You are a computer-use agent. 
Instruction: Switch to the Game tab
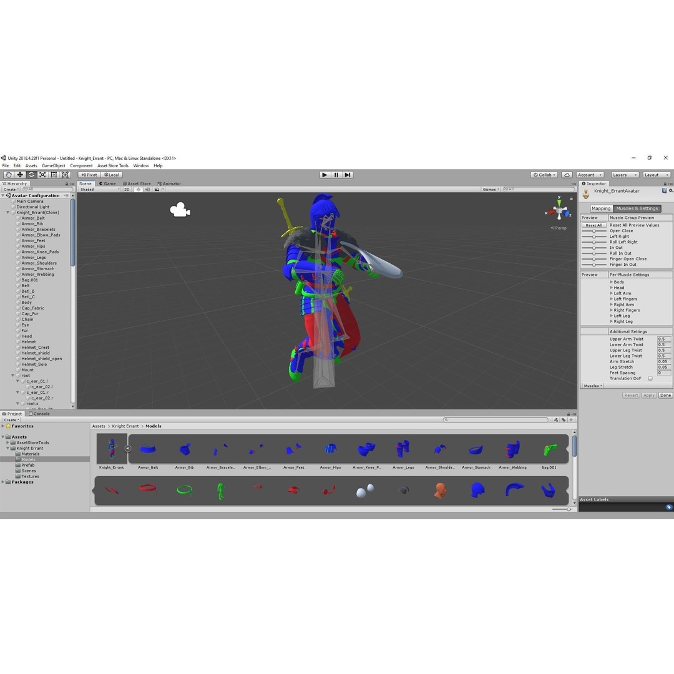click(107, 183)
